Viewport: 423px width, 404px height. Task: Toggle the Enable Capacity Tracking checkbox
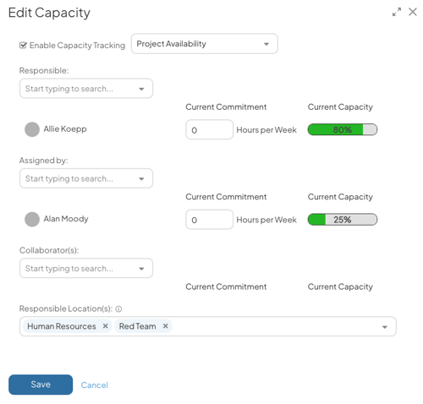click(x=23, y=45)
